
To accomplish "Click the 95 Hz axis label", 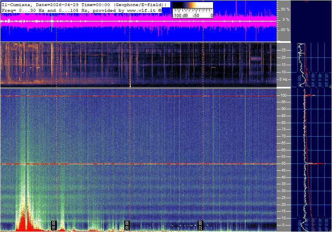I will pyautogui.click(x=283, y=102).
